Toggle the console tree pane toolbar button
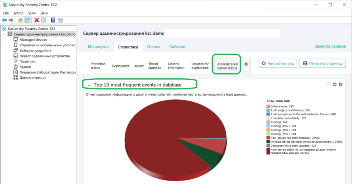 27,20
